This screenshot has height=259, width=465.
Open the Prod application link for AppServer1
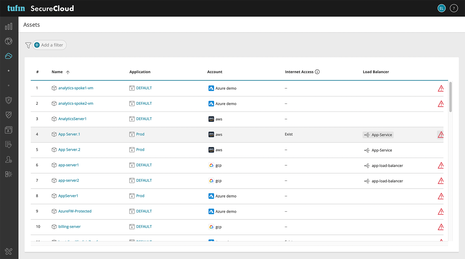[140, 196]
